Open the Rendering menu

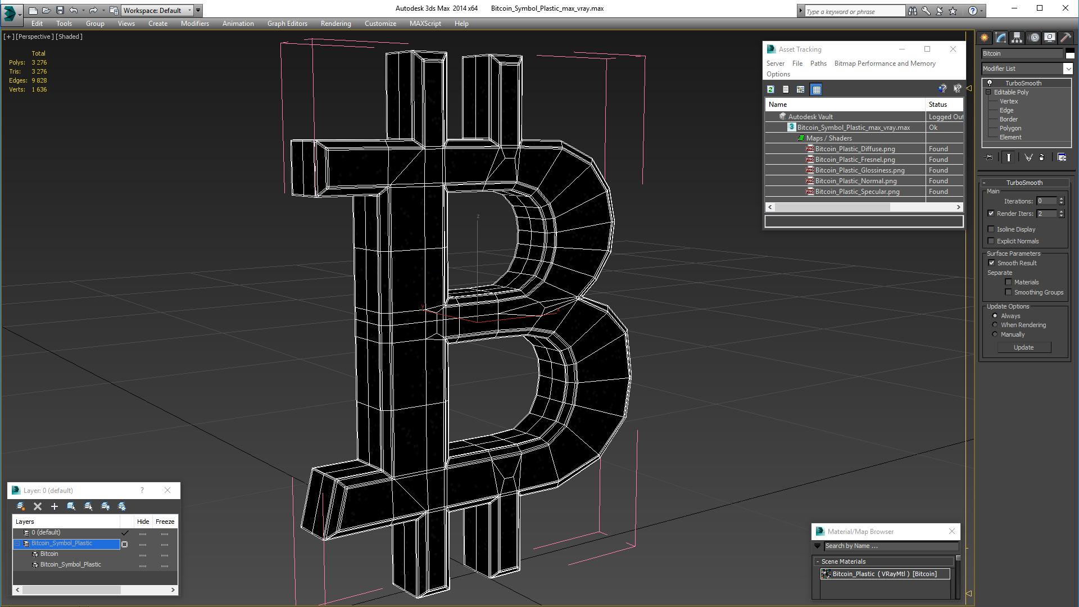point(336,24)
